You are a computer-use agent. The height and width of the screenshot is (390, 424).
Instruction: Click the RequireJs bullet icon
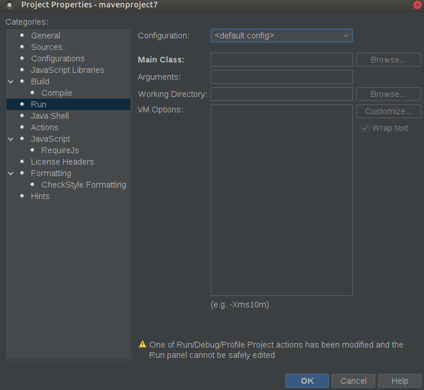33,150
